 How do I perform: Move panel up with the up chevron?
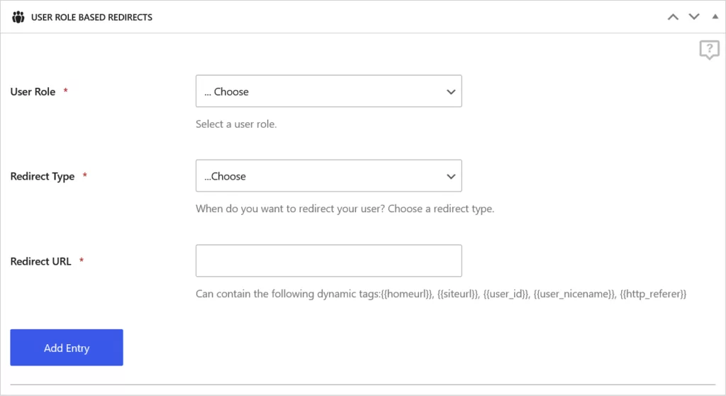(673, 17)
